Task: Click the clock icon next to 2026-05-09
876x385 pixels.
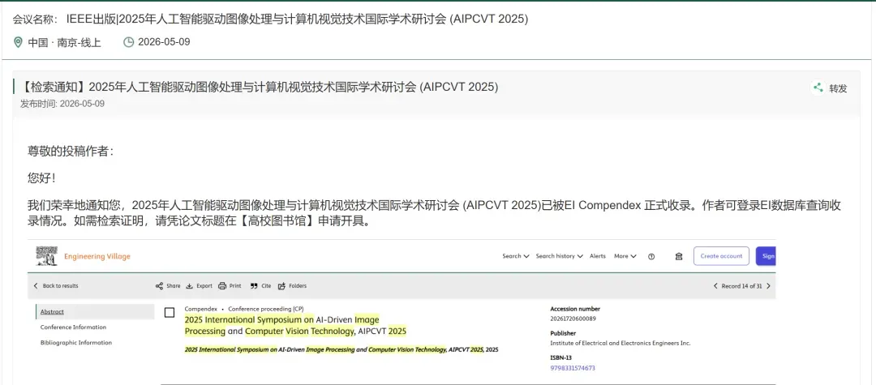Action: (128, 42)
